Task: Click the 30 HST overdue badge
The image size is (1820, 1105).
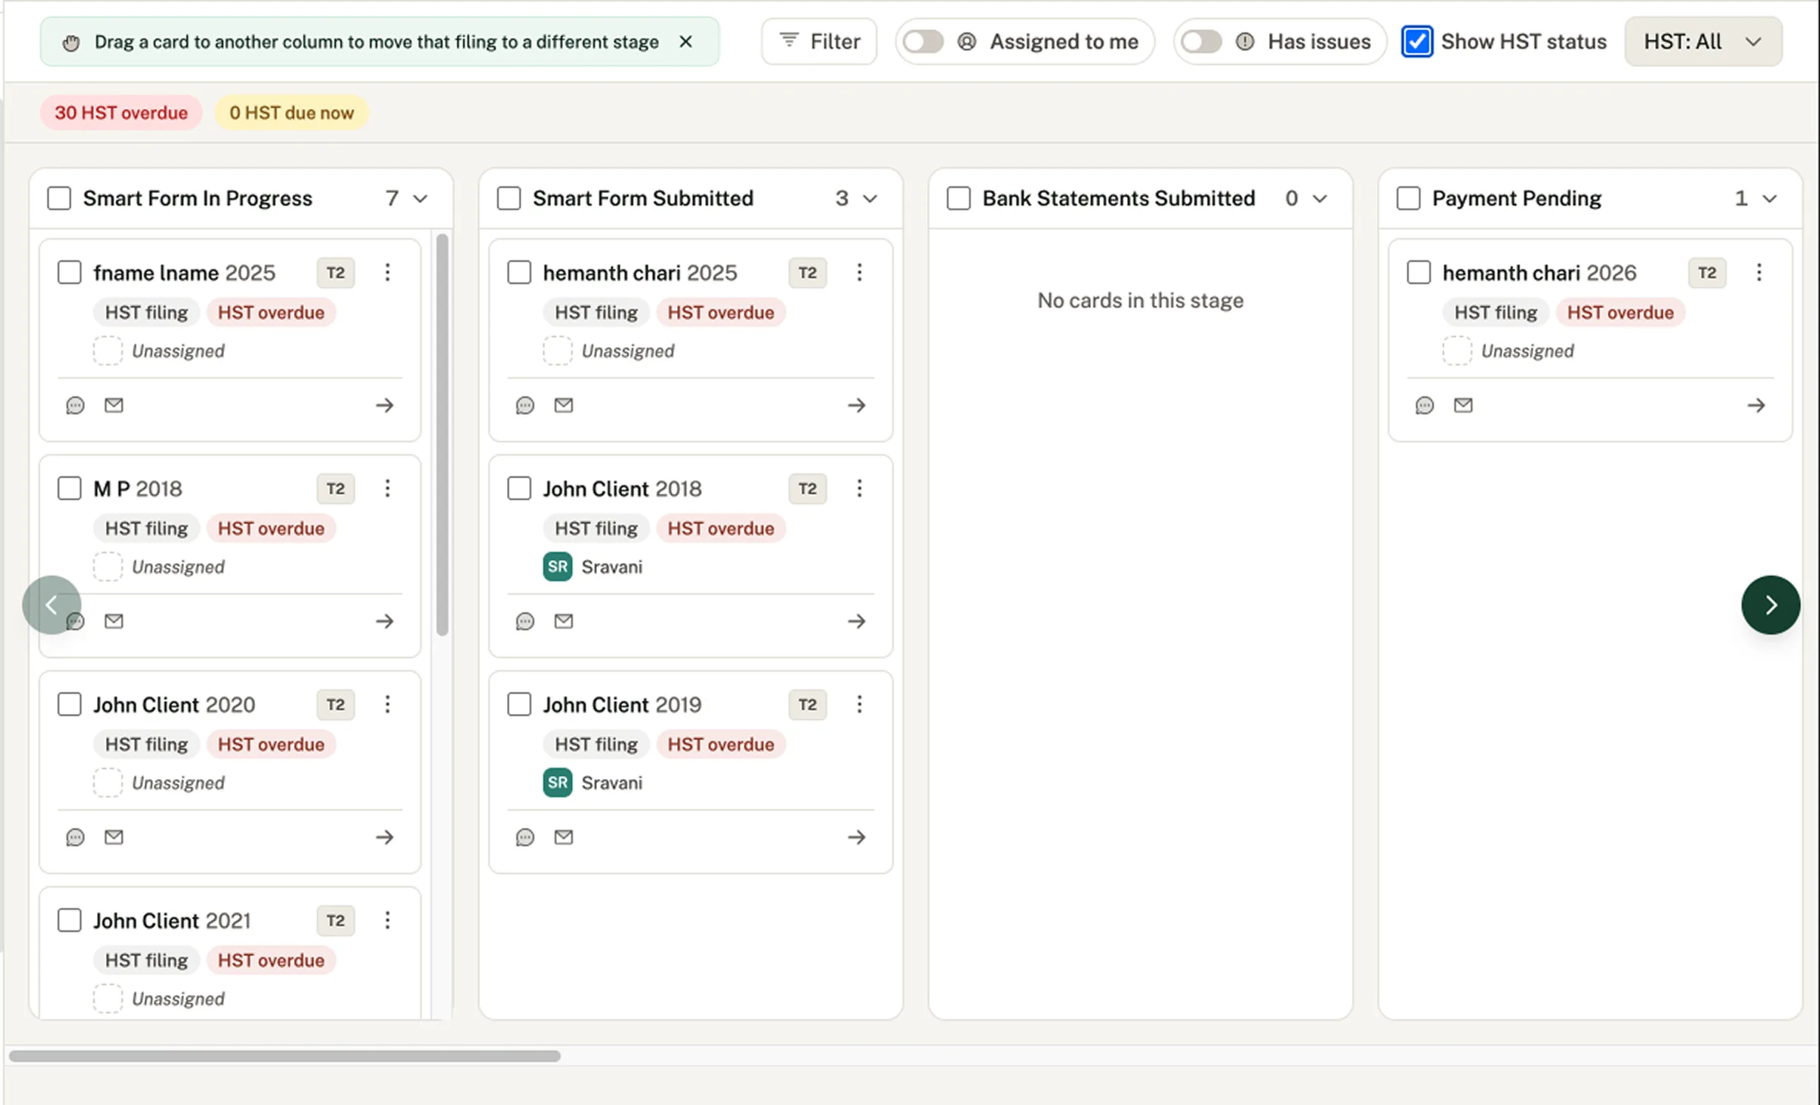Action: click(x=121, y=112)
